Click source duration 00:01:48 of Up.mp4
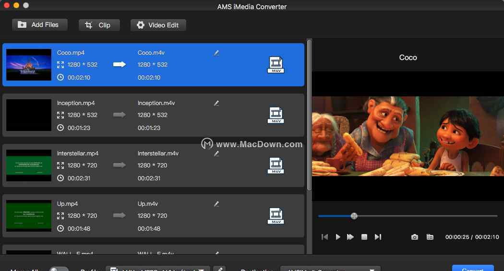Screen dimensions: 504x271 point(79,229)
